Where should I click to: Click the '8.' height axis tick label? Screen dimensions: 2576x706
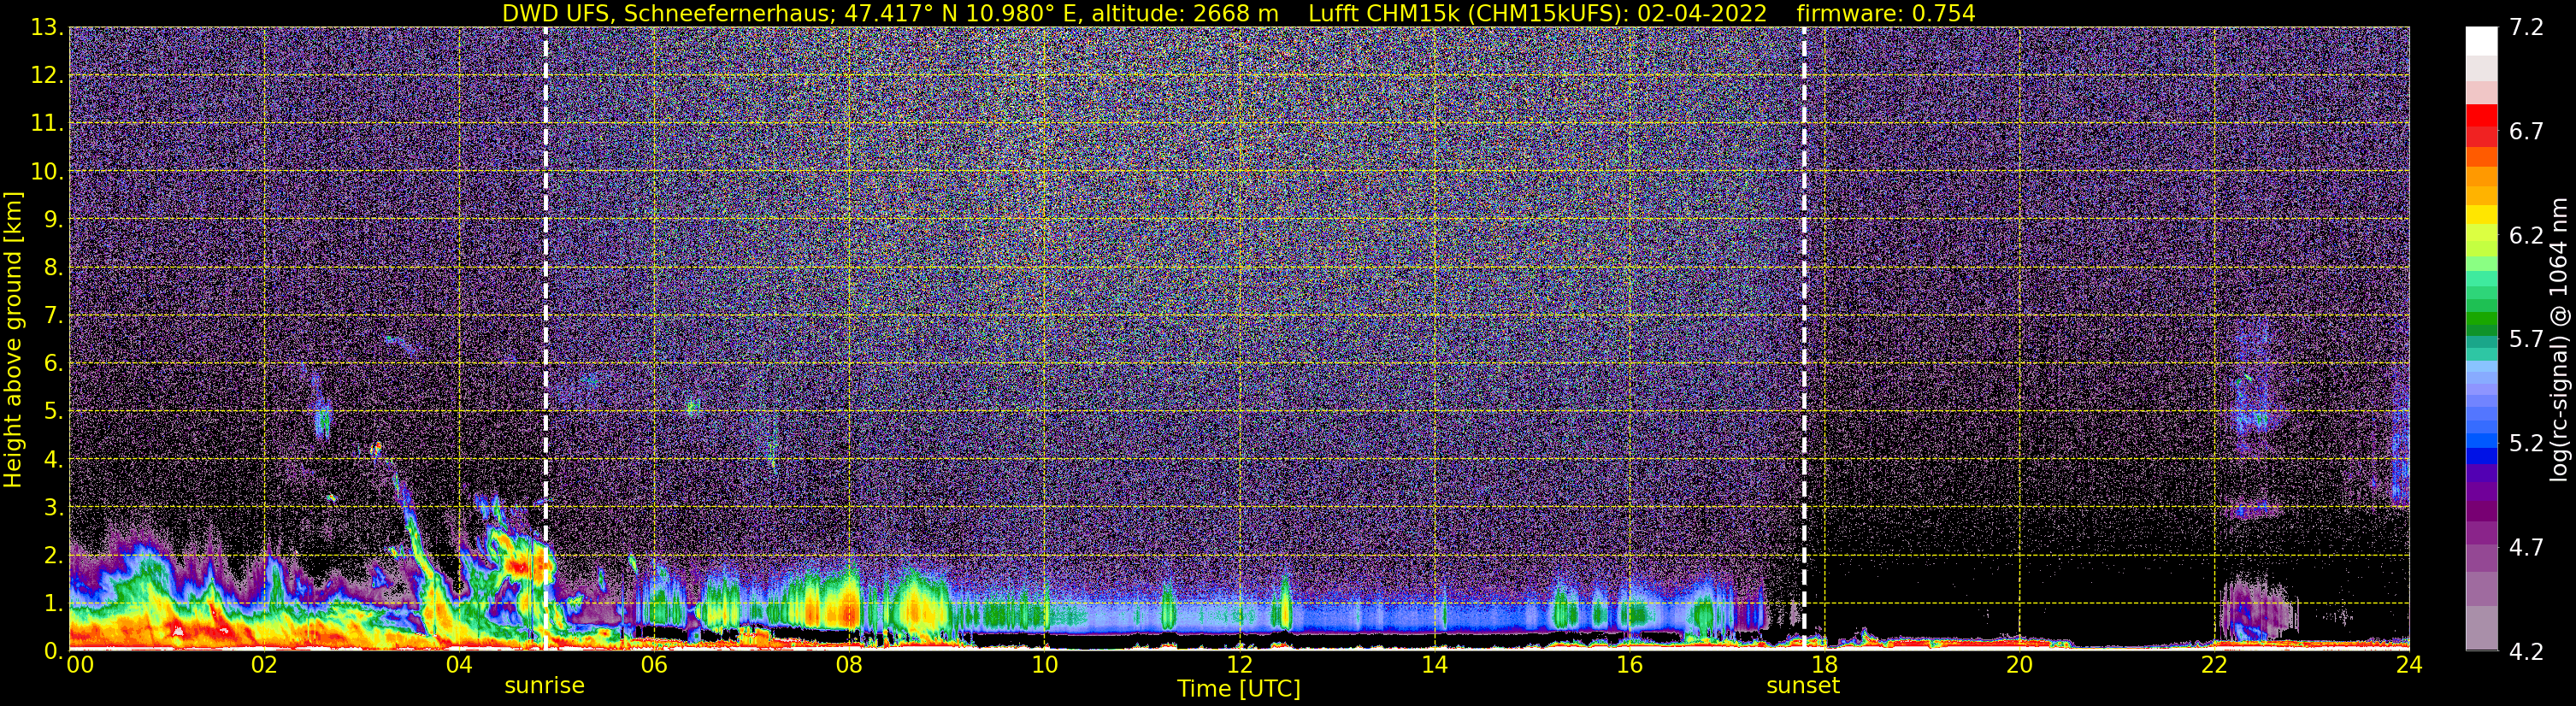click(x=54, y=267)
